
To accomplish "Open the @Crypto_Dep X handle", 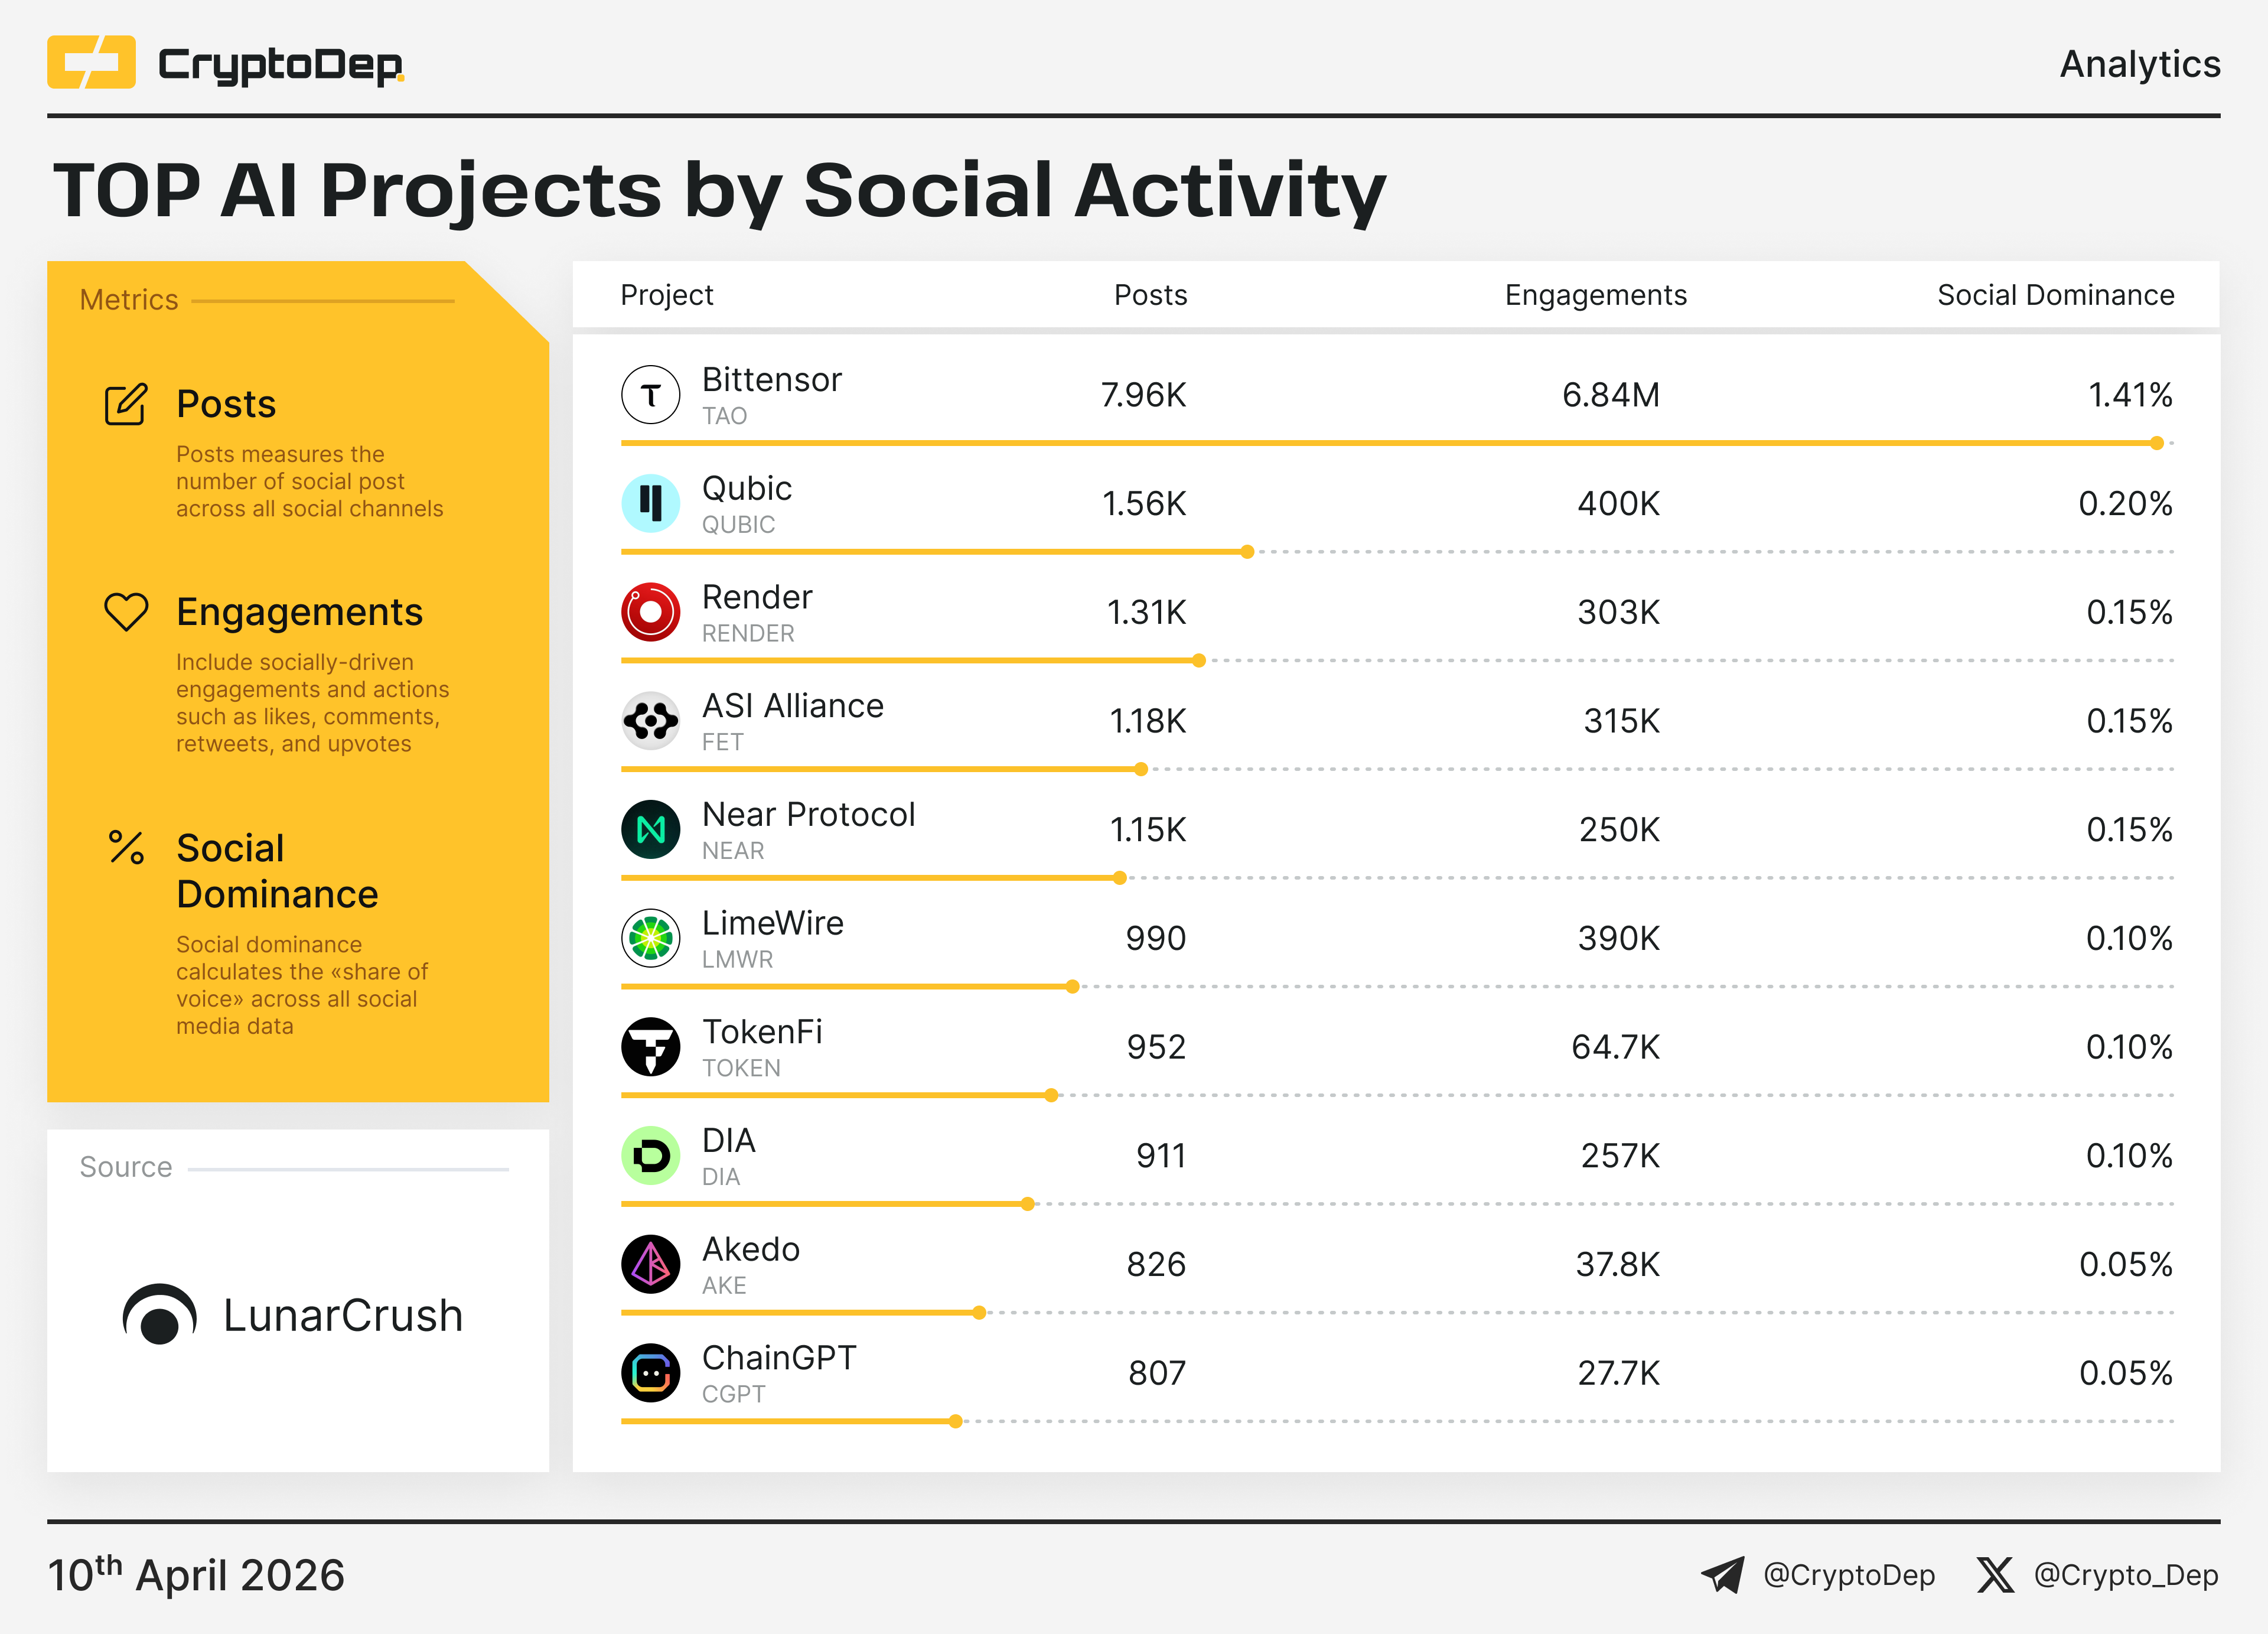I will [x=2125, y=1575].
